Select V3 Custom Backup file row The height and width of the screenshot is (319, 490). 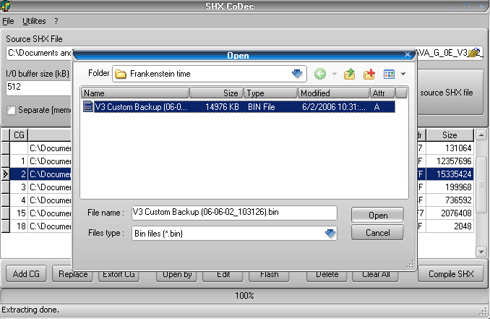(x=238, y=107)
